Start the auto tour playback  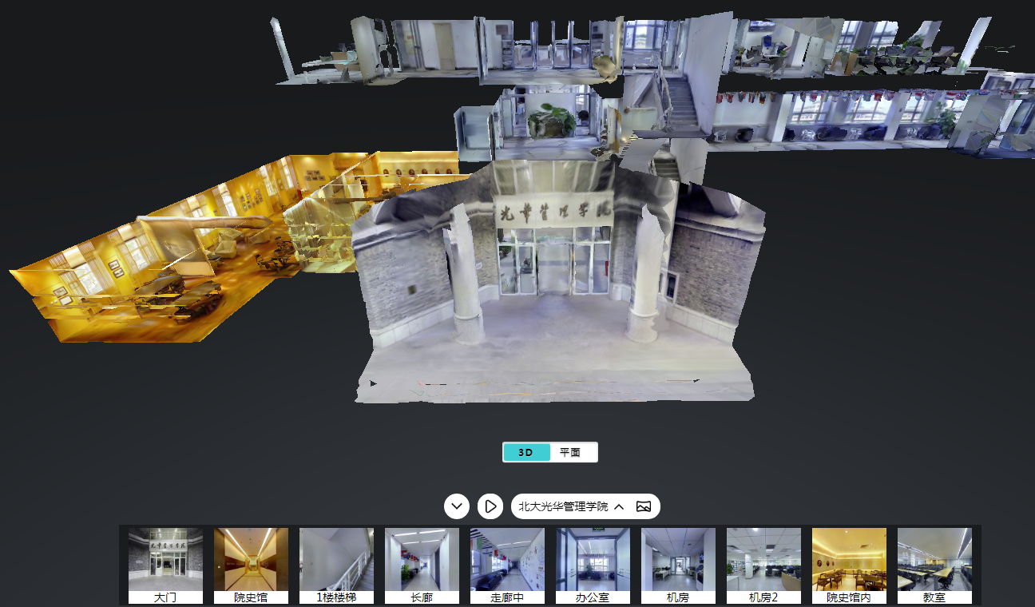point(490,506)
